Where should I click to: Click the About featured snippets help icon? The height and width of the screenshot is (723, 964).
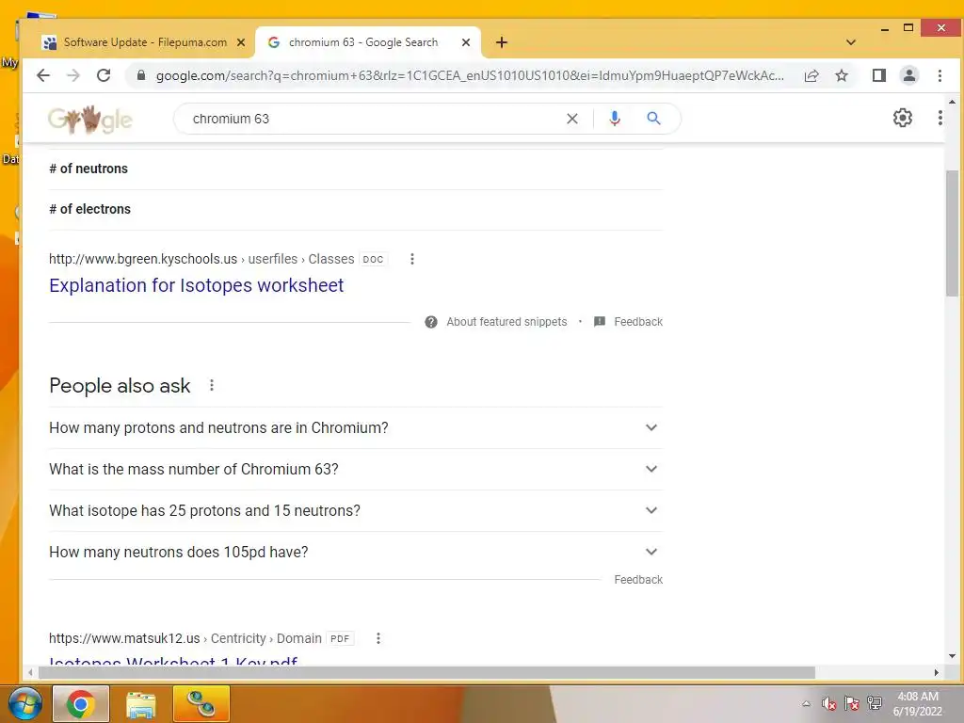click(431, 322)
